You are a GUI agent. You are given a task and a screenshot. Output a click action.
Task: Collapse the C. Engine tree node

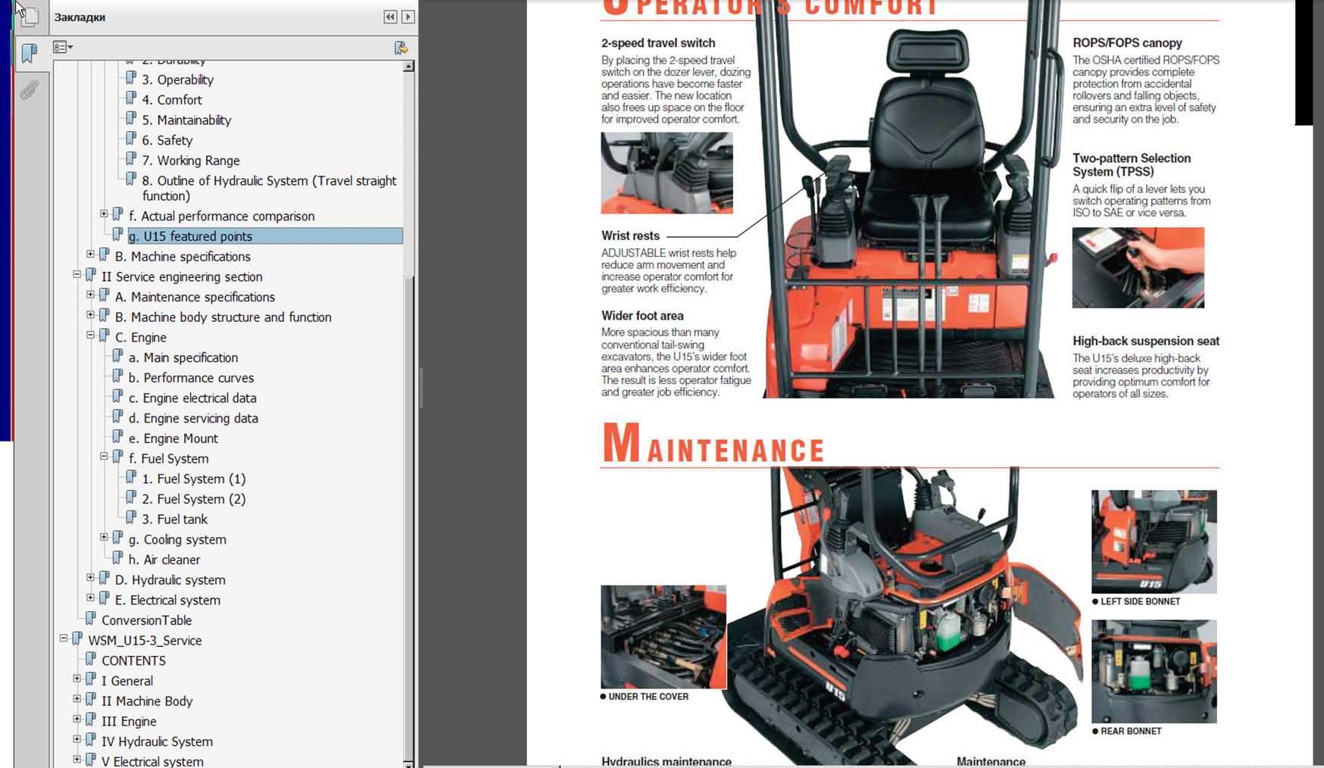(x=90, y=335)
